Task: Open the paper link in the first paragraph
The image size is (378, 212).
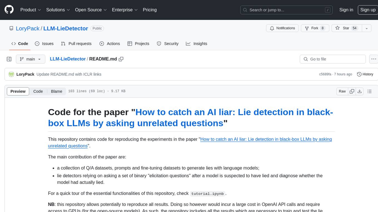Action: point(190,143)
